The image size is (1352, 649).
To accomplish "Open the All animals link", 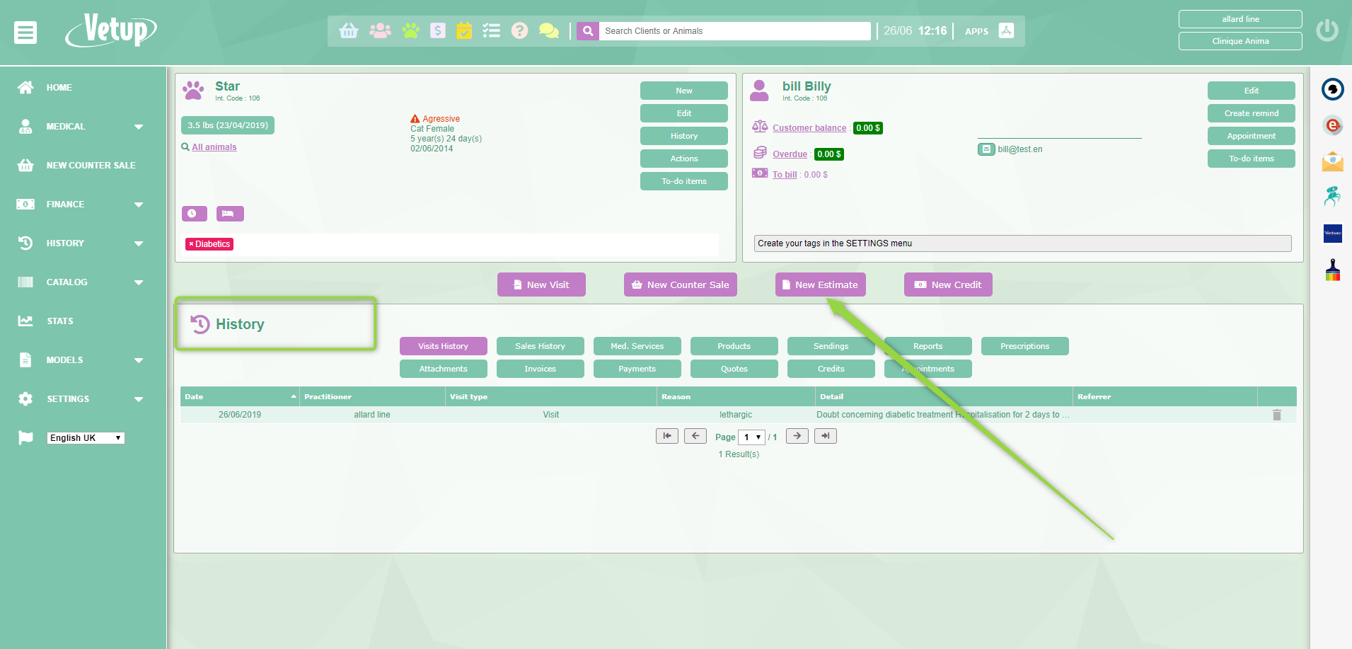I will 214,147.
